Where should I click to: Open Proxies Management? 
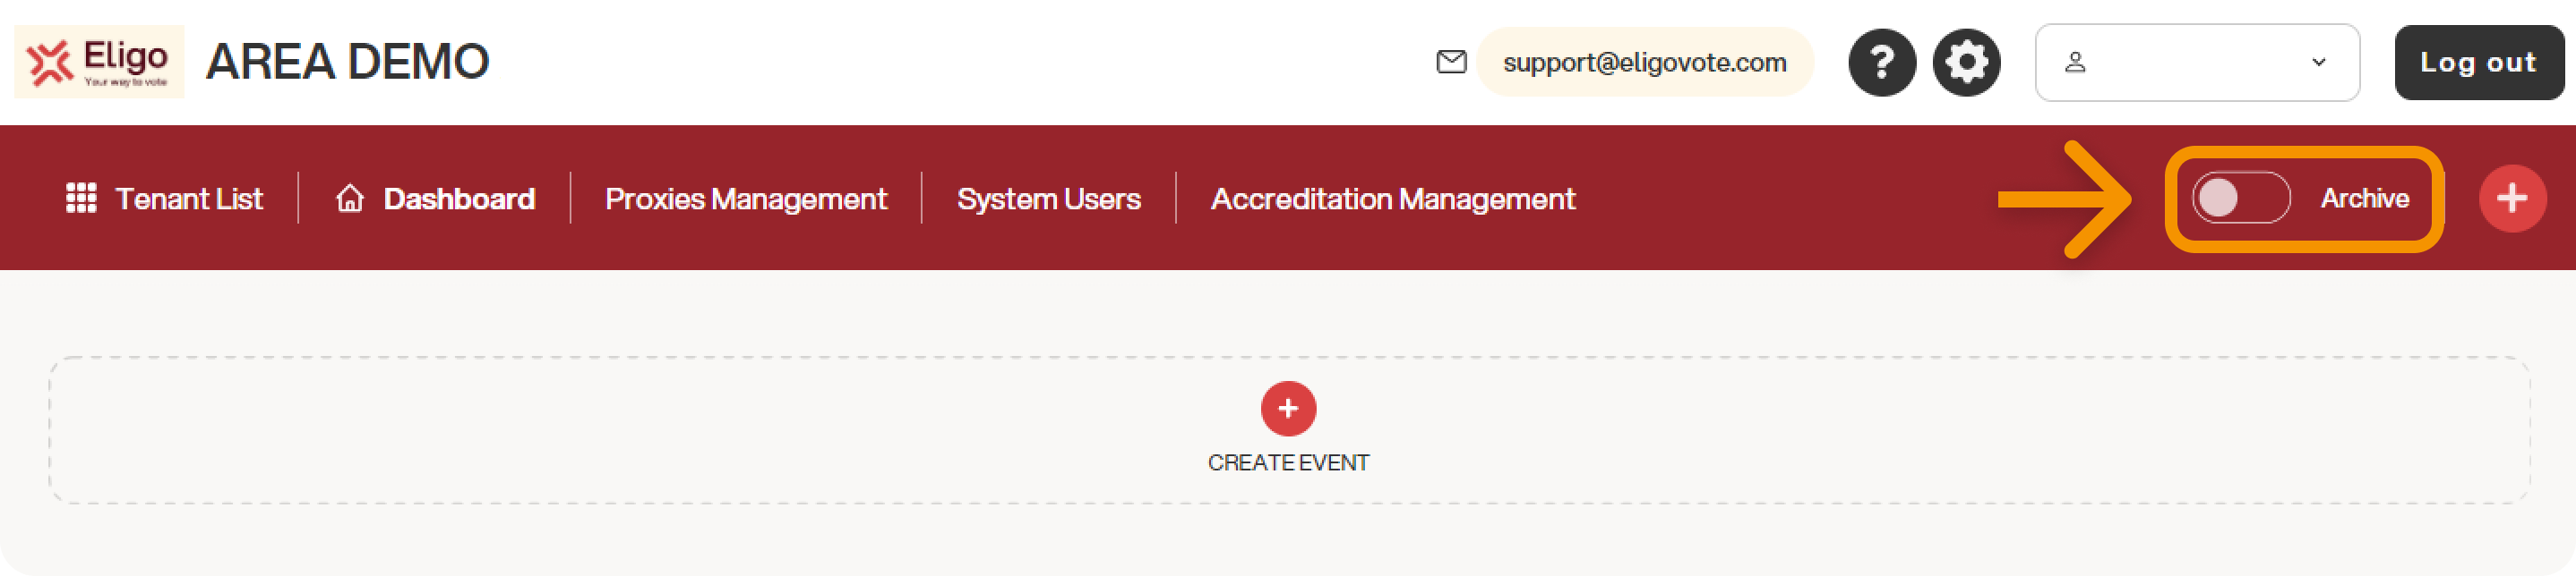745,199
